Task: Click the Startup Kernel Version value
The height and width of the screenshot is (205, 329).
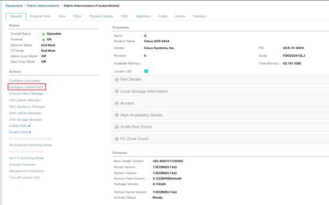Action: pos(164,192)
